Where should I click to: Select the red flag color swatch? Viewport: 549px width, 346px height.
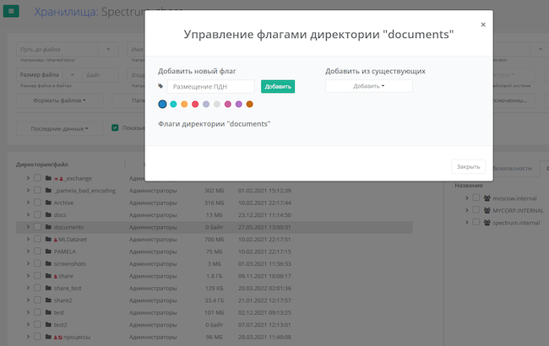195,104
